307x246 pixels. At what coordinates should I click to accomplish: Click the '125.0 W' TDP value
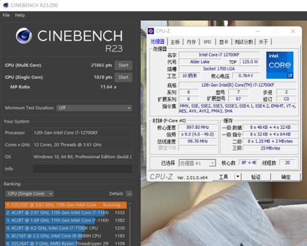click(250, 61)
